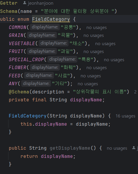Click the string literal "곡물"
This screenshot has height=174, width=138.
pos(65,35)
